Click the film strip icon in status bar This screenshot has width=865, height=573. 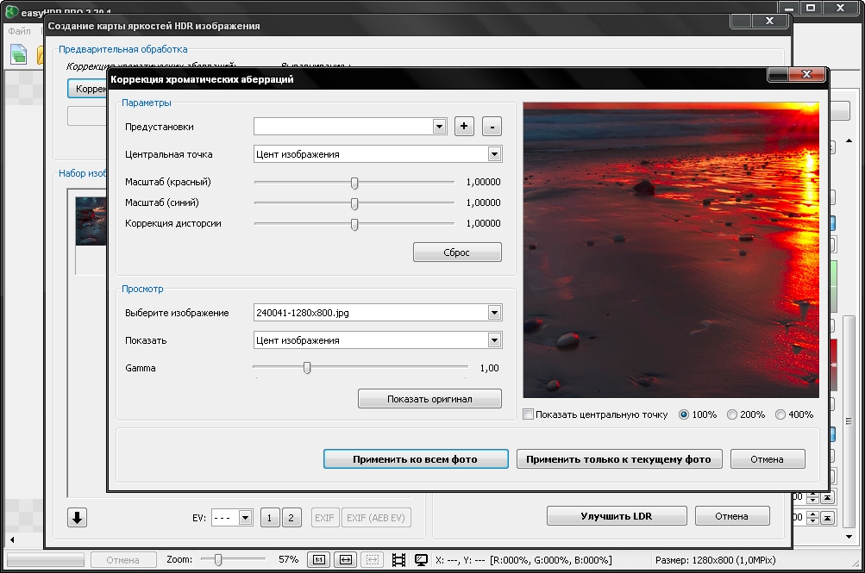tap(398, 559)
